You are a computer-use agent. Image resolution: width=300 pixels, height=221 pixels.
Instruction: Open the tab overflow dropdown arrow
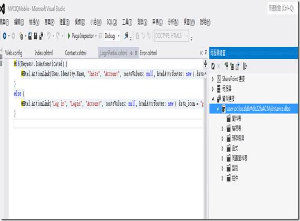pos(206,52)
